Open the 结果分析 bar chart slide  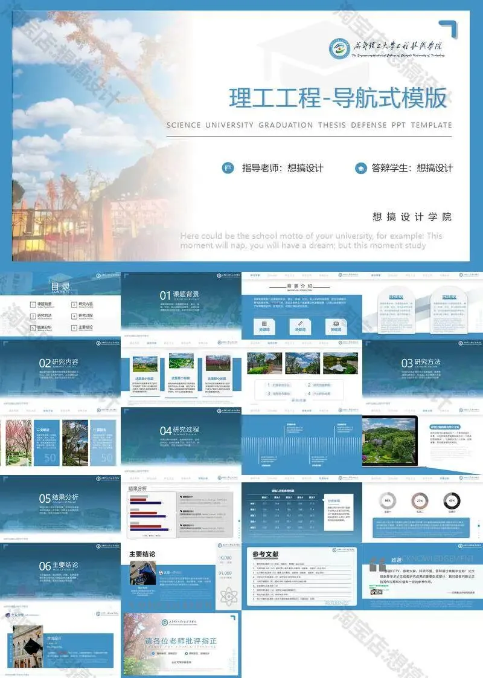coord(181,509)
